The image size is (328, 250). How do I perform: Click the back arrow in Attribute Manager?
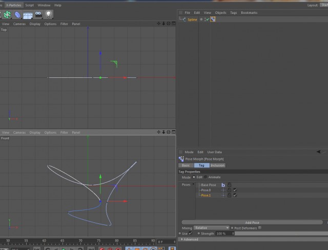coord(319,152)
